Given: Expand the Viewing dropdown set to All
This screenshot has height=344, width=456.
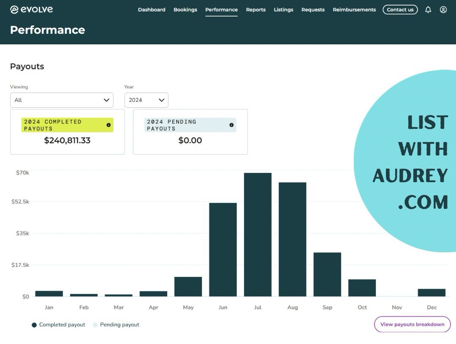Looking at the screenshot, I should click(x=62, y=100).
